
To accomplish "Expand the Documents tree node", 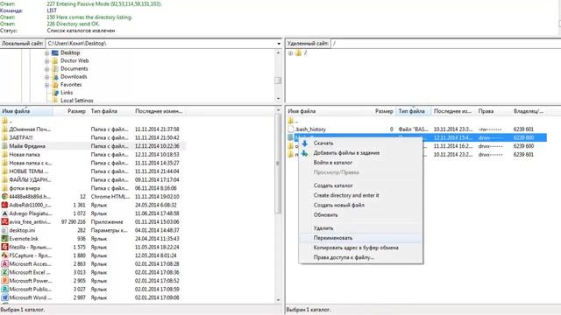I will (46, 69).
